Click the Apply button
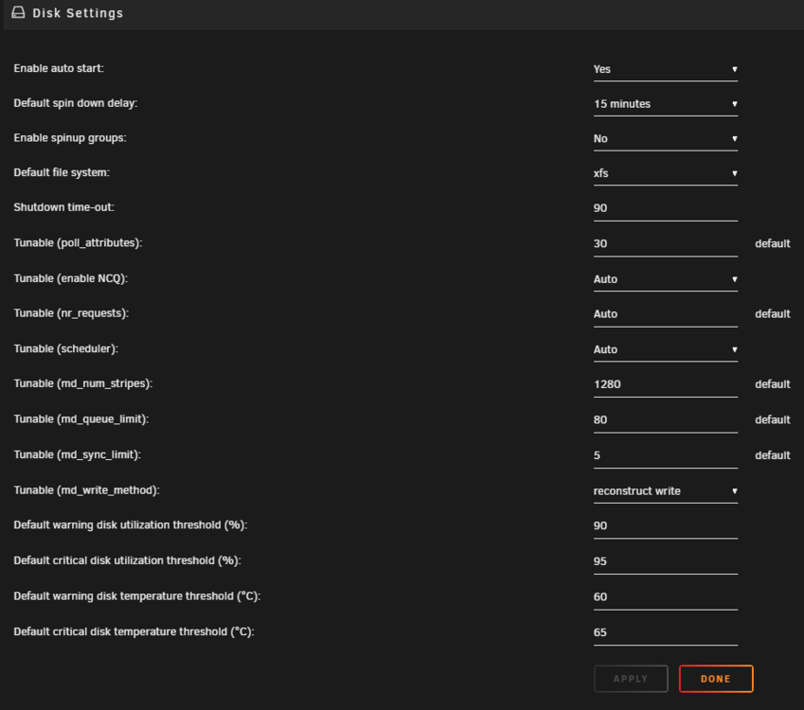804x710 pixels. click(x=631, y=679)
